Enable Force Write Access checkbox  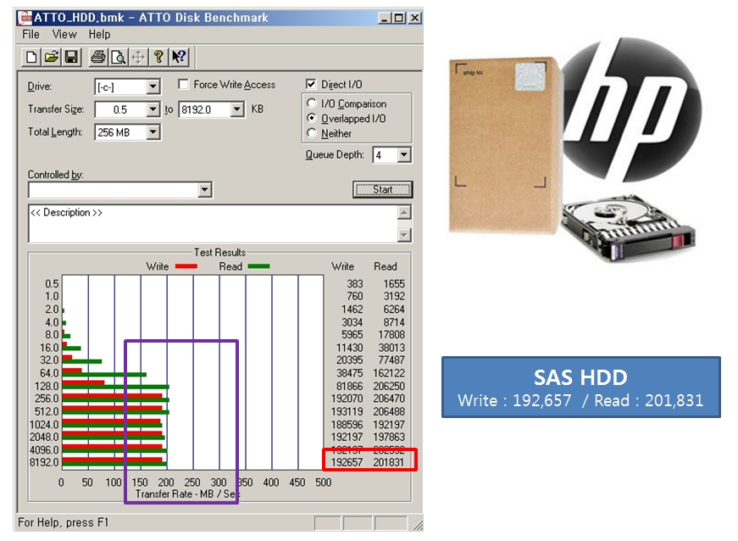point(183,84)
